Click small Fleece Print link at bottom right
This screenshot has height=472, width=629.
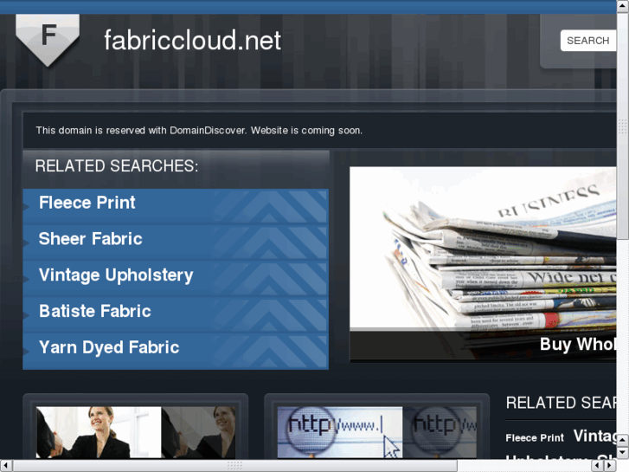pyautogui.click(x=535, y=437)
